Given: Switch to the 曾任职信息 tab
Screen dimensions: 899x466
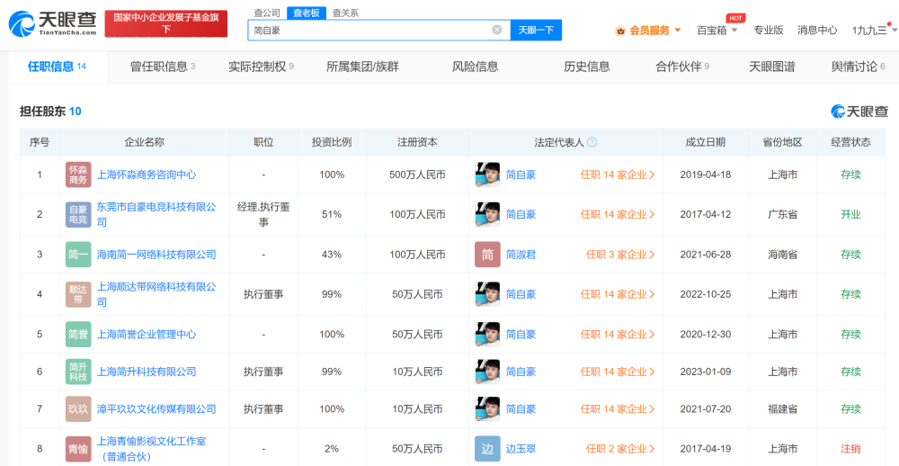Looking at the screenshot, I should click(x=164, y=67).
